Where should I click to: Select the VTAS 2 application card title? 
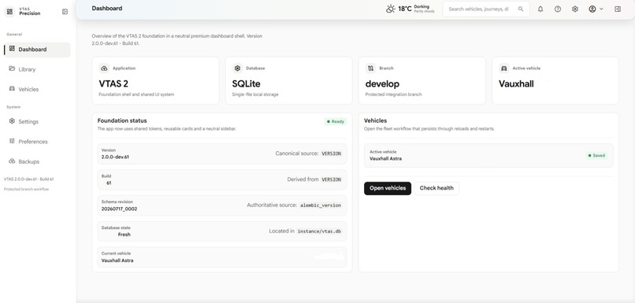(x=113, y=84)
